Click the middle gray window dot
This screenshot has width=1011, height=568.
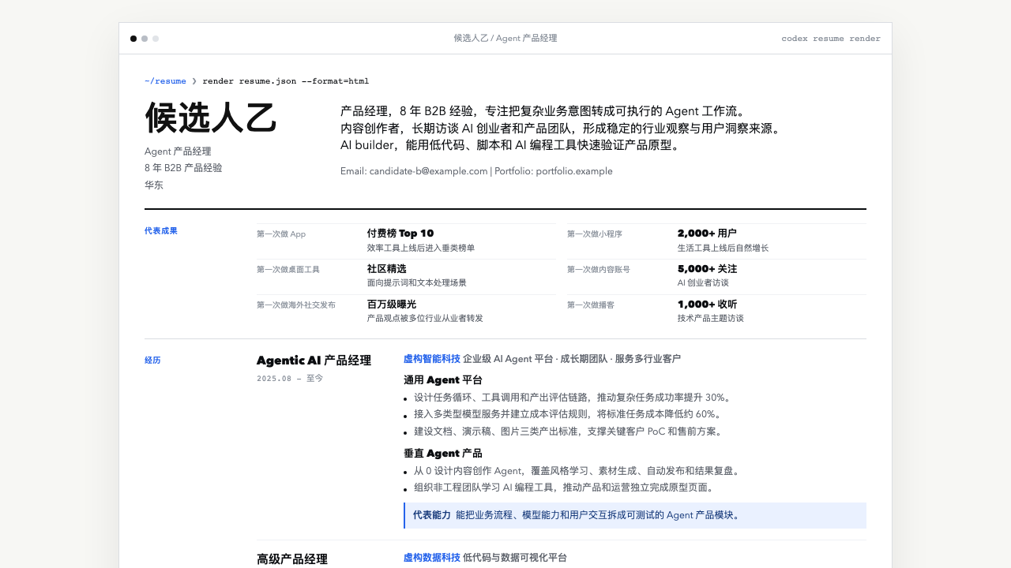(x=145, y=39)
